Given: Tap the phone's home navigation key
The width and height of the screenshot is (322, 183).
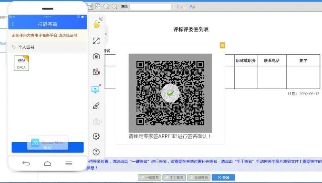Looking at the screenshot, I should coord(48,163).
